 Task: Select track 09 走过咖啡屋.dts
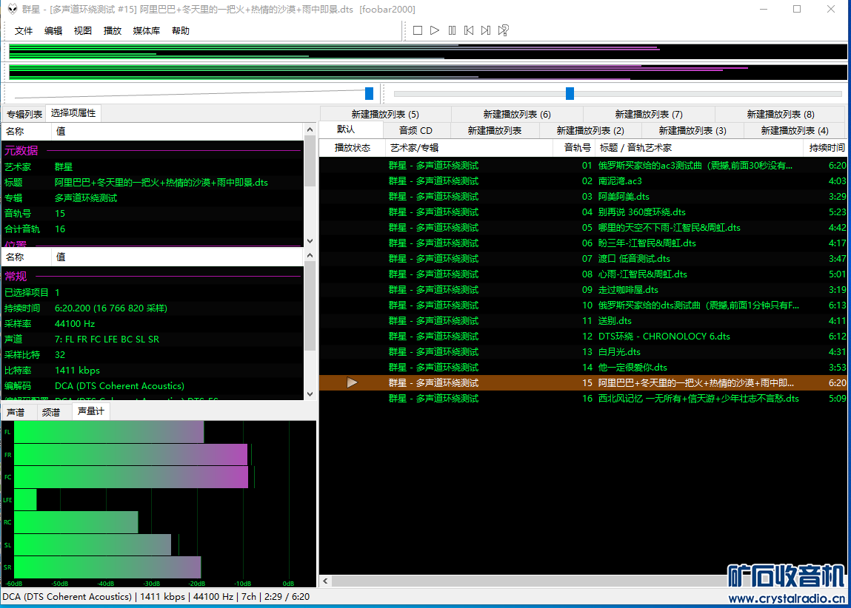583,290
